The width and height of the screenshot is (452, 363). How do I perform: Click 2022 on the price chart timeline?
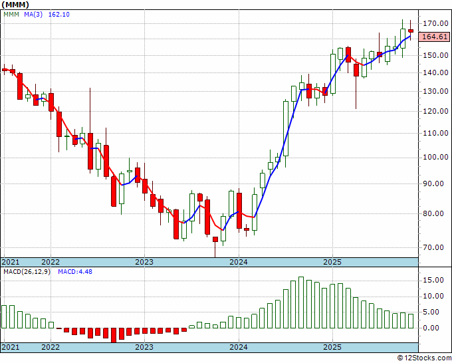click(x=51, y=262)
